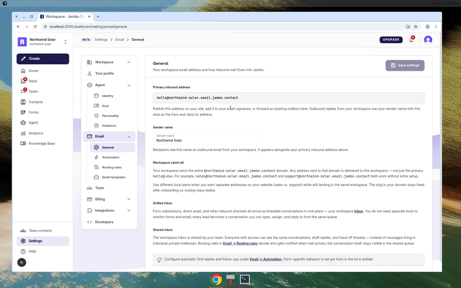This screenshot has width=461, height=288.
Task: Follow the Inbox link in Unified inbox text
Action: click(359, 211)
